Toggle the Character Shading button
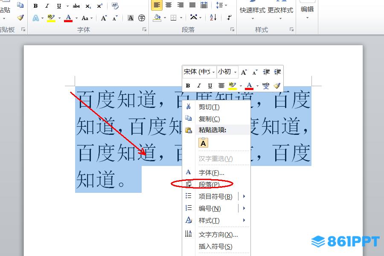 coord(131,18)
